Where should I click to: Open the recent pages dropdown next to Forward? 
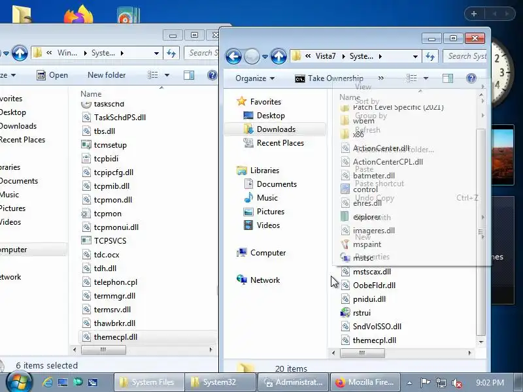[265, 57]
